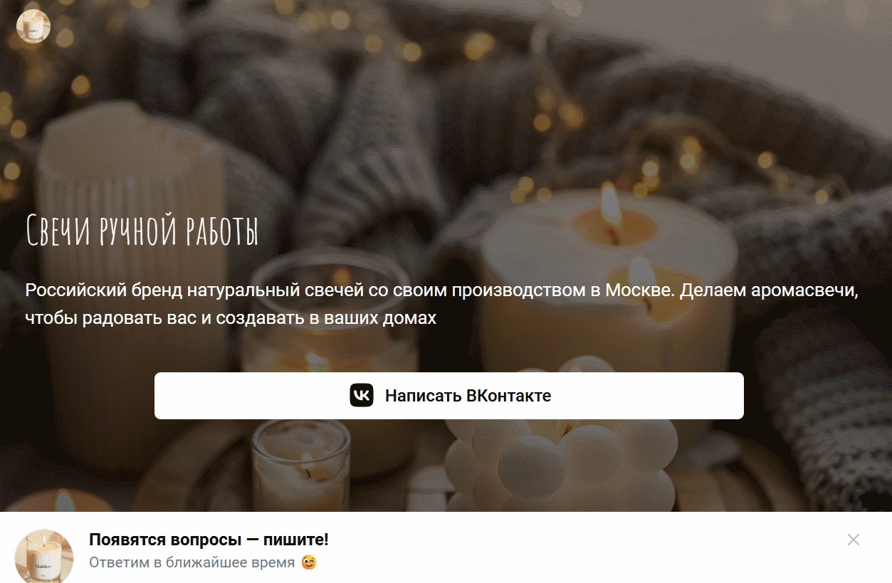Image resolution: width=892 pixels, height=583 pixels.
Task: Click the smiling emoji after ближайшее время
Action: (x=309, y=562)
